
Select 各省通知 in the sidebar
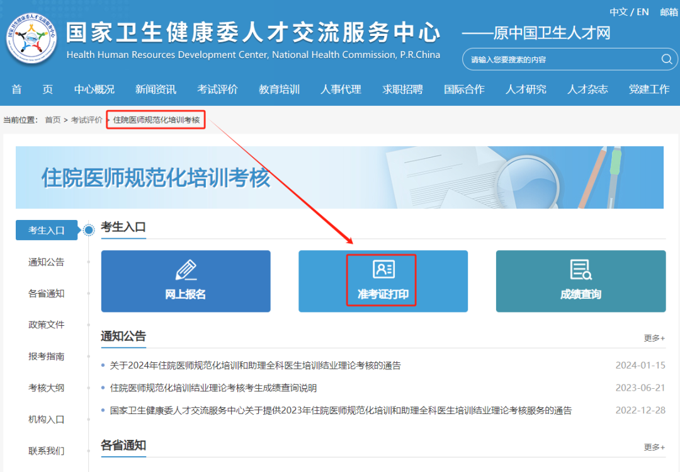pos(47,294)
